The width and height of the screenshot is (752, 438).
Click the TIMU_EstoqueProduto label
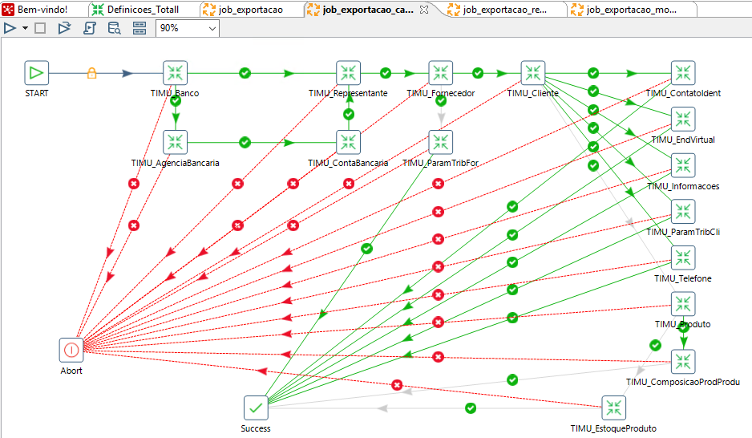[x=613, y=428]
